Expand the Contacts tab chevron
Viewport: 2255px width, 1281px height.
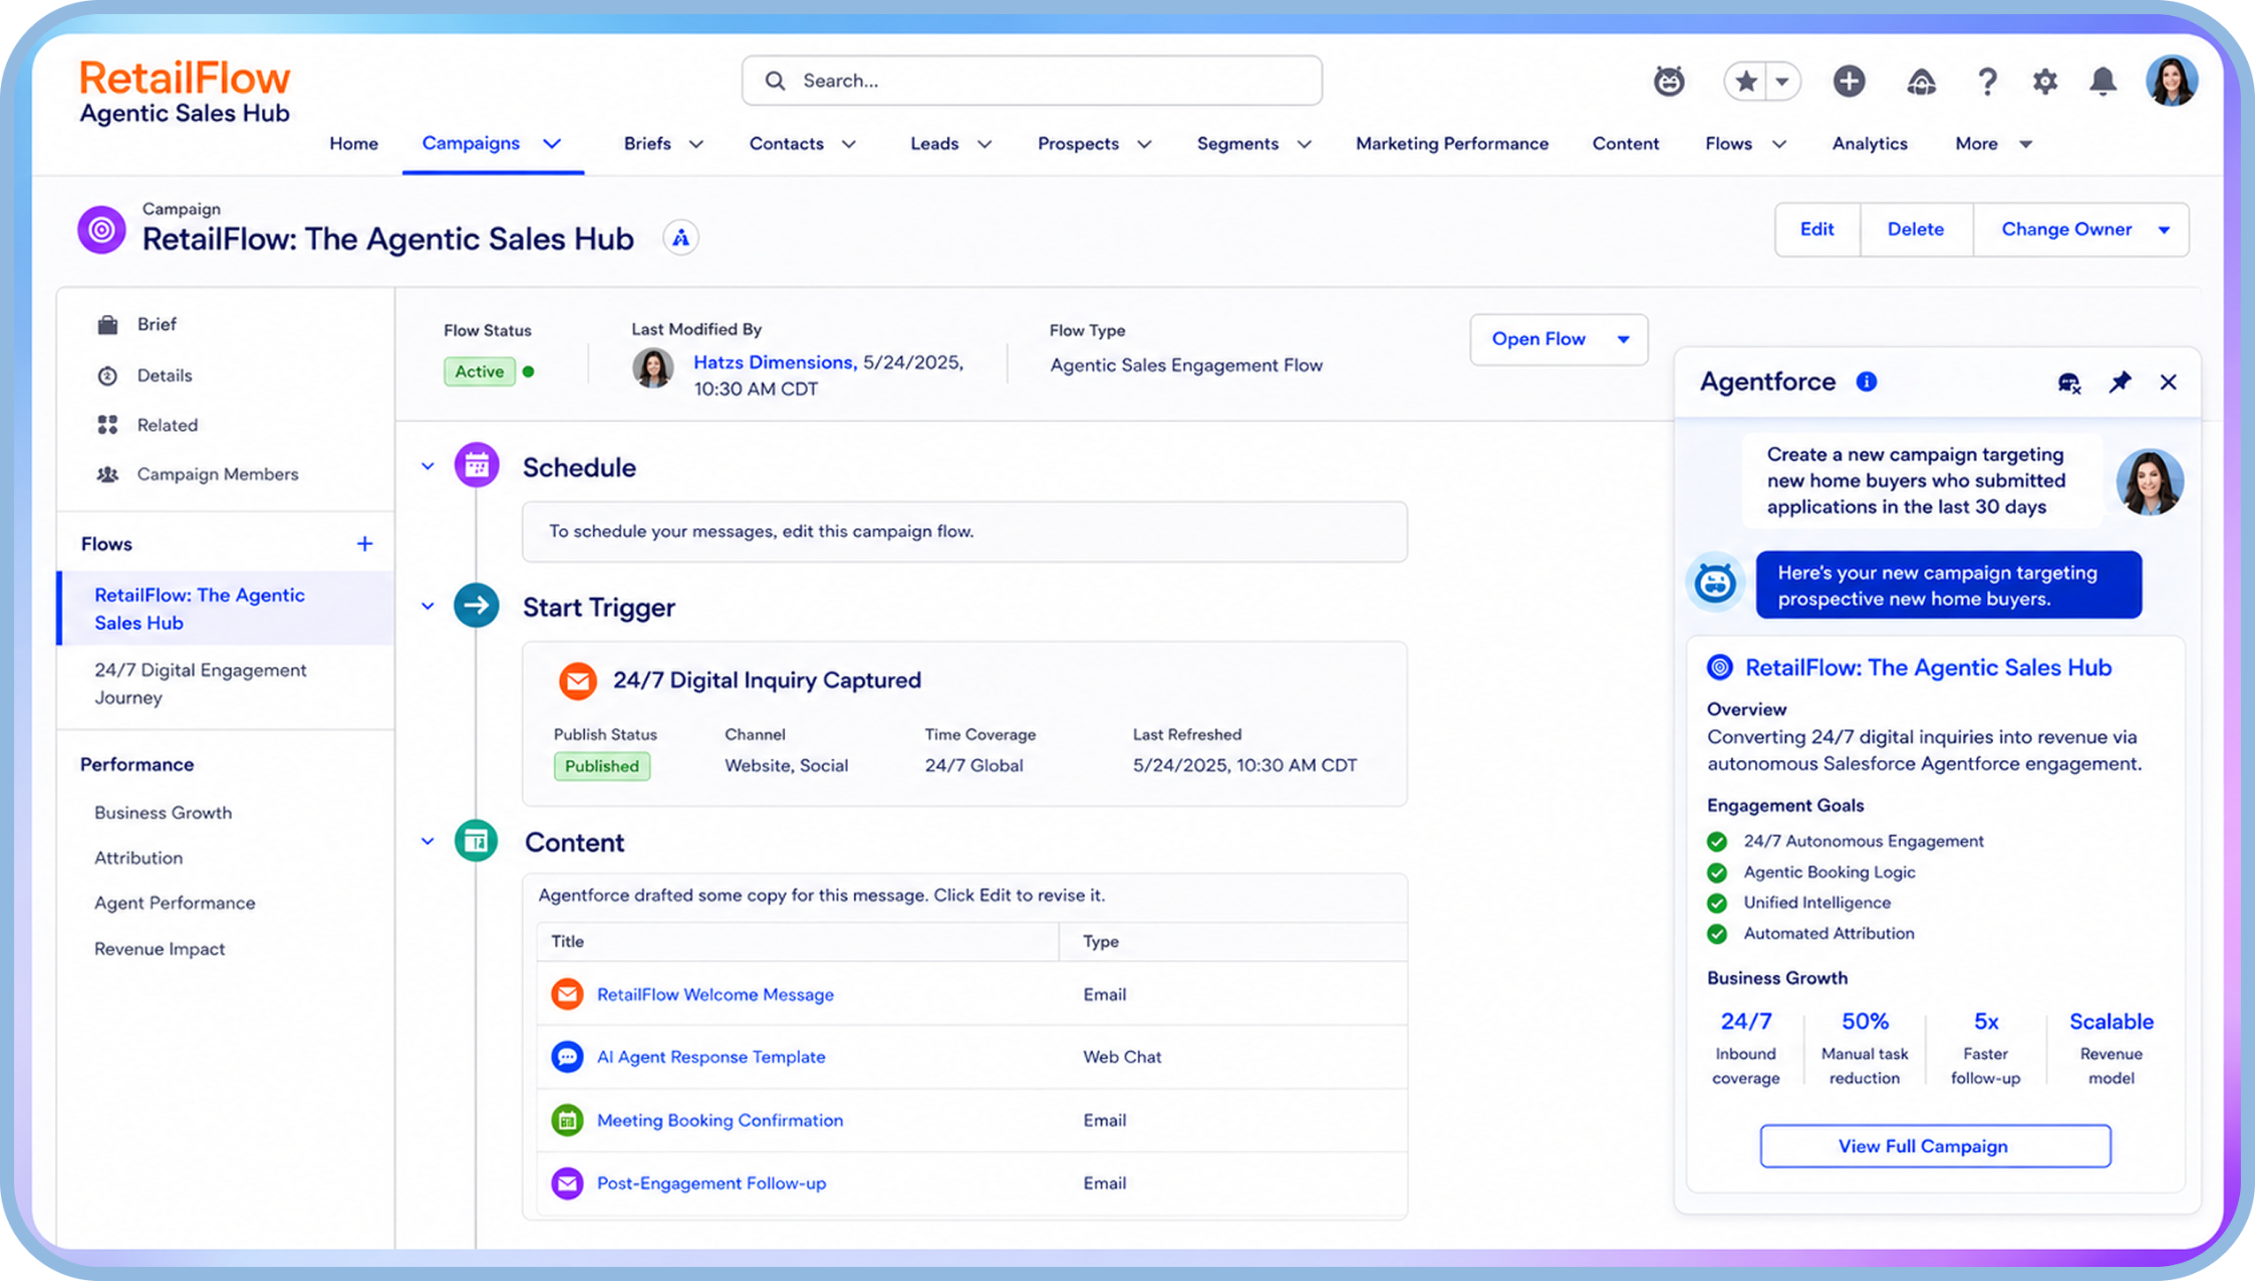(x=849, y=144)
